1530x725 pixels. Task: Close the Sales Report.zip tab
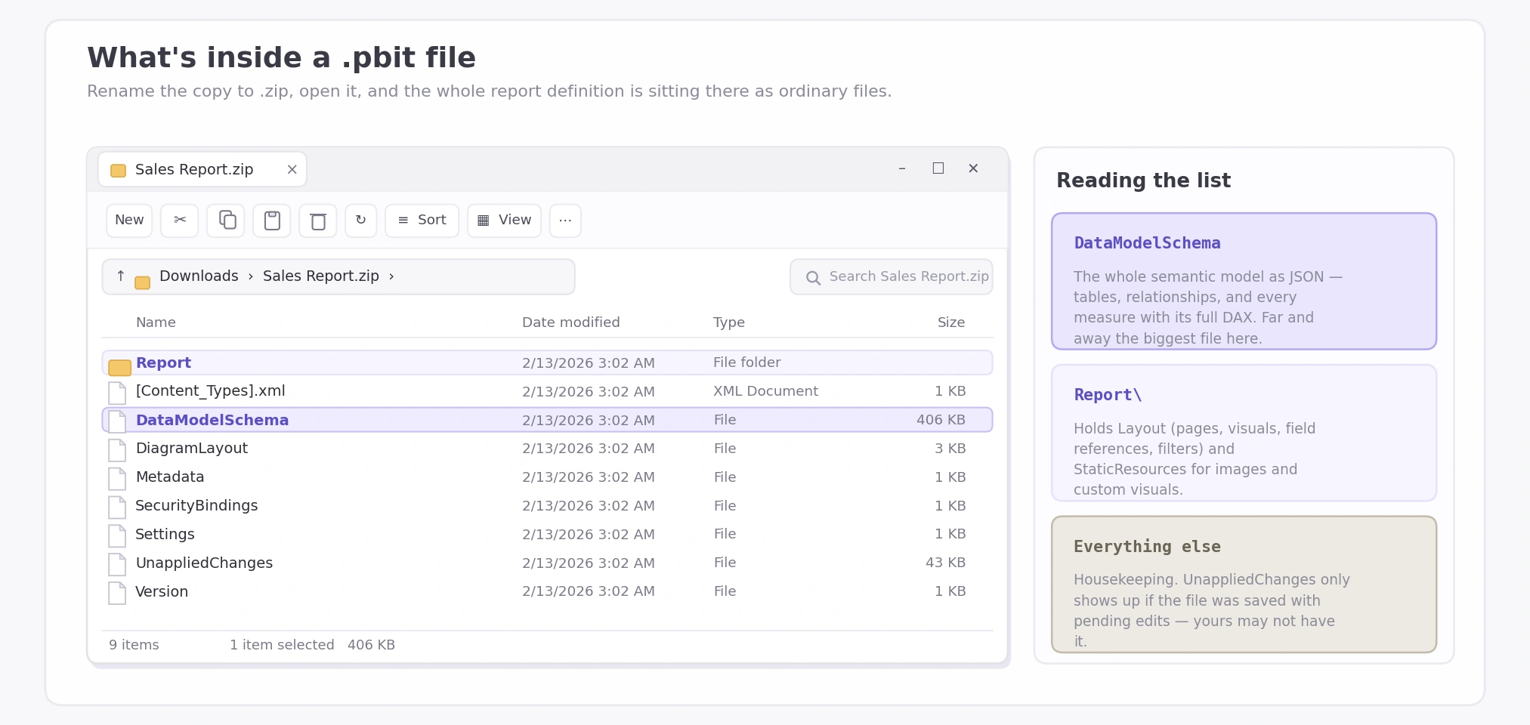point(292,170)
